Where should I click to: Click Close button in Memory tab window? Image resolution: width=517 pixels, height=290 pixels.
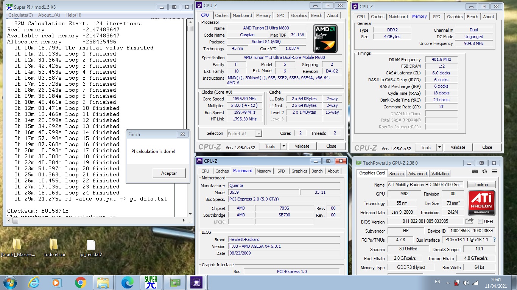[x=487, y=147]
